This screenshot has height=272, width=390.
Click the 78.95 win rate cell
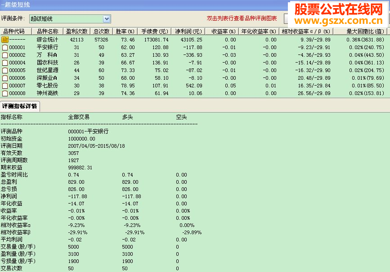coord(128,86)
